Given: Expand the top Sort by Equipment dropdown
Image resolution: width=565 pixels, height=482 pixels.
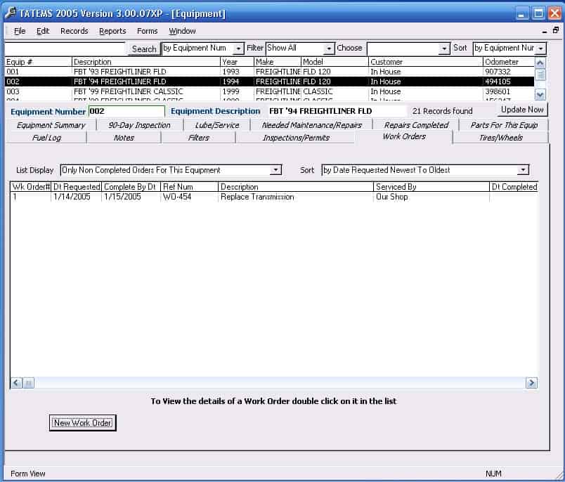Looking at the screenshot, I should pos(540,48).
